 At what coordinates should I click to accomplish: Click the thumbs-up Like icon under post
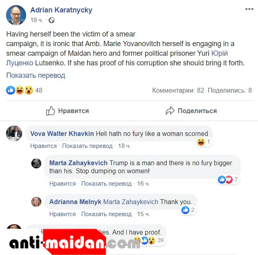pyautogui.click(x=50, y=111)
